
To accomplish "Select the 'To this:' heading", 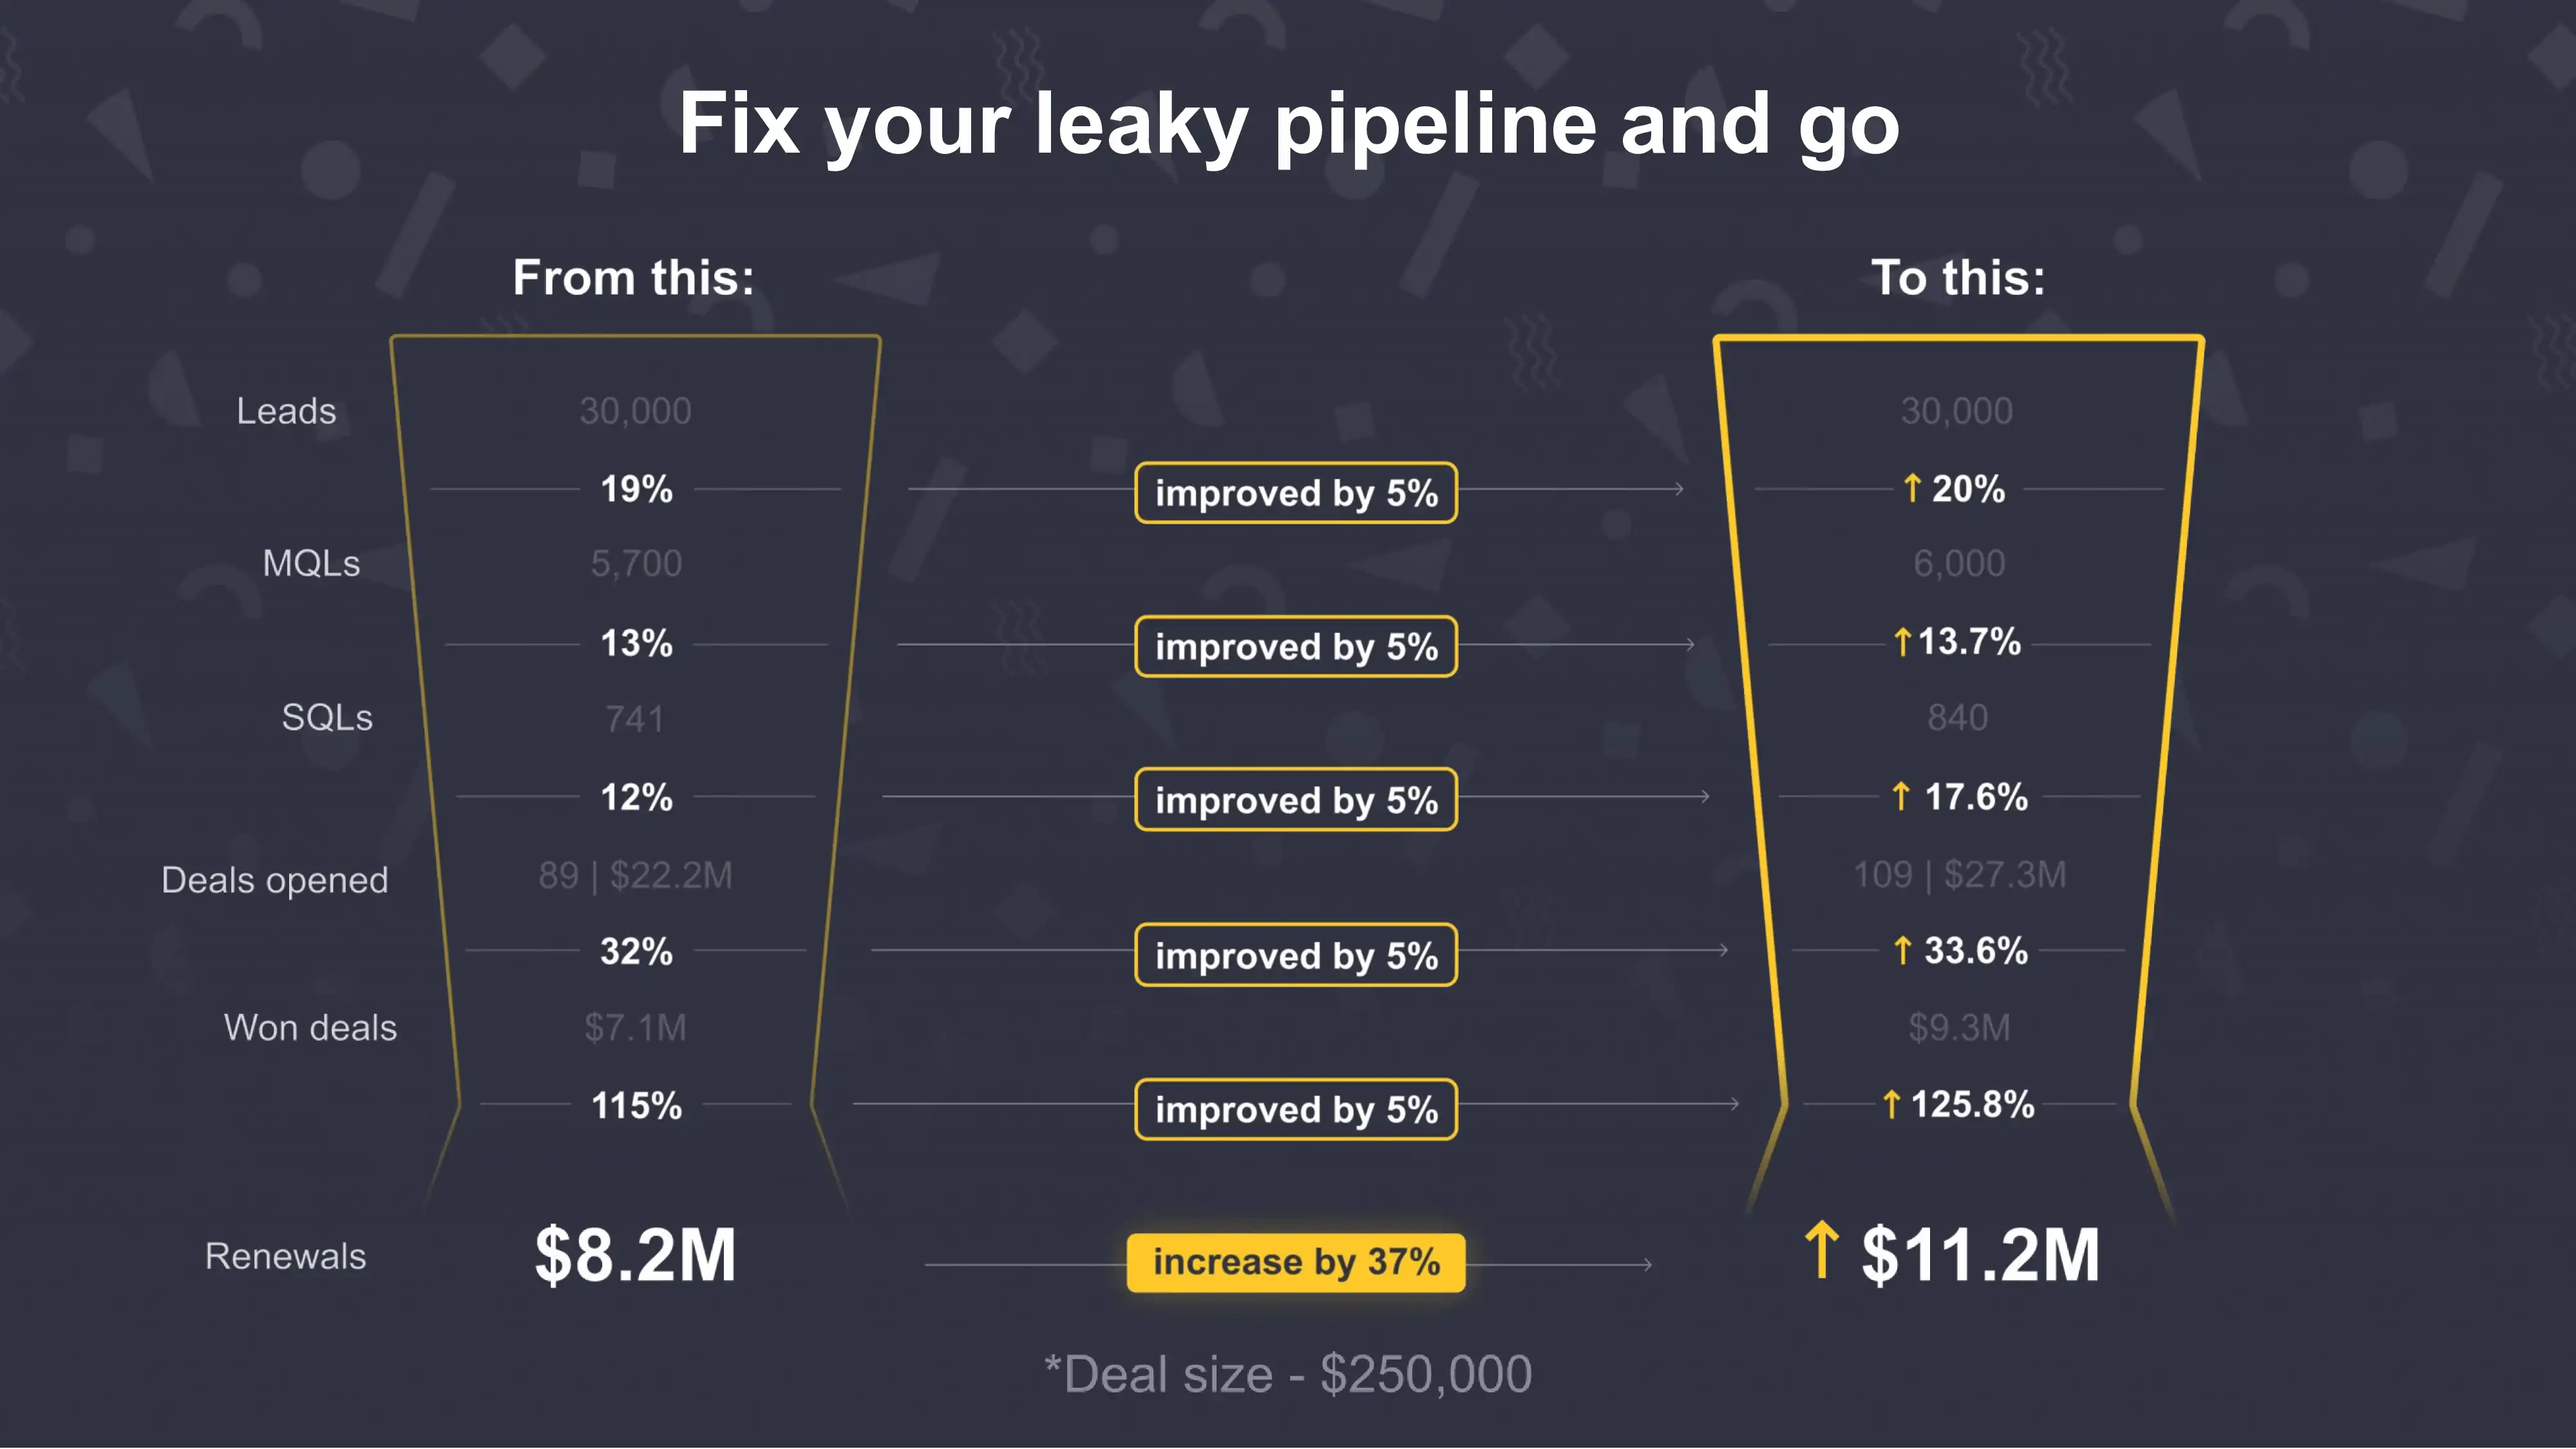I will point(1958,277).
